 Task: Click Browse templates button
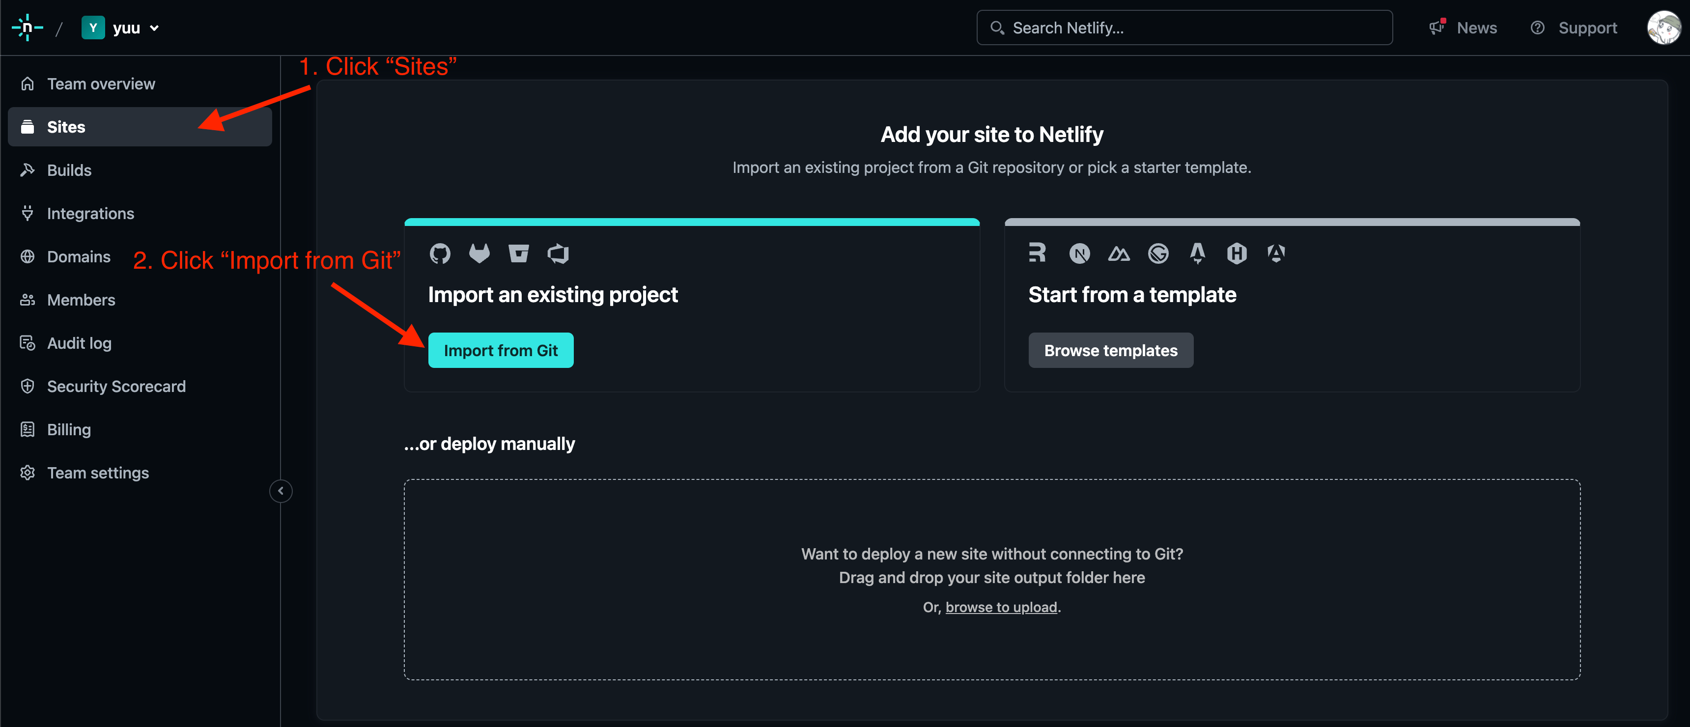coord(1111,350)
